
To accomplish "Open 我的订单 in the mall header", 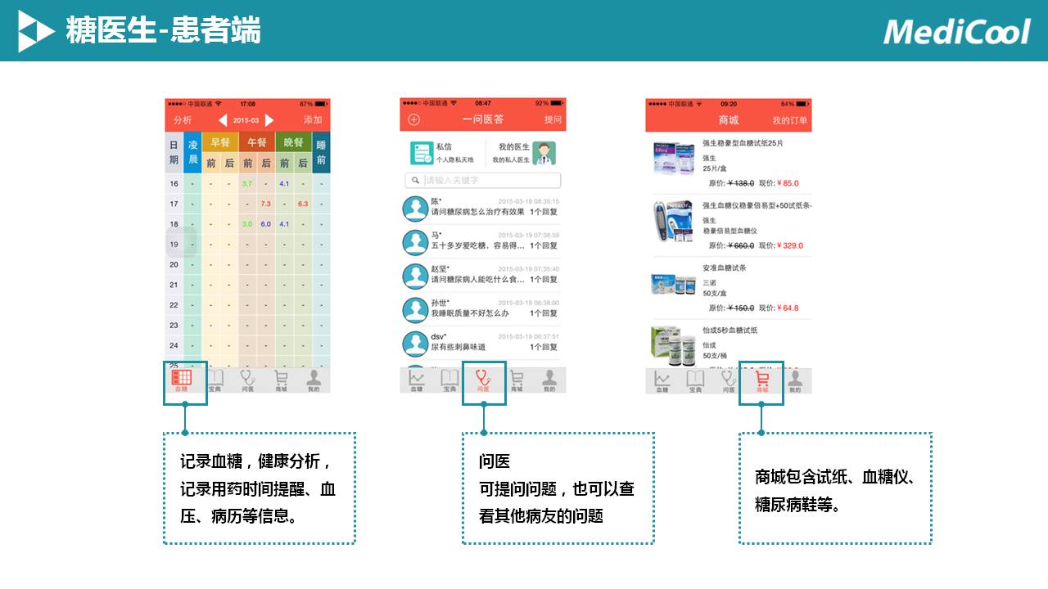I will tap(789, 120).
